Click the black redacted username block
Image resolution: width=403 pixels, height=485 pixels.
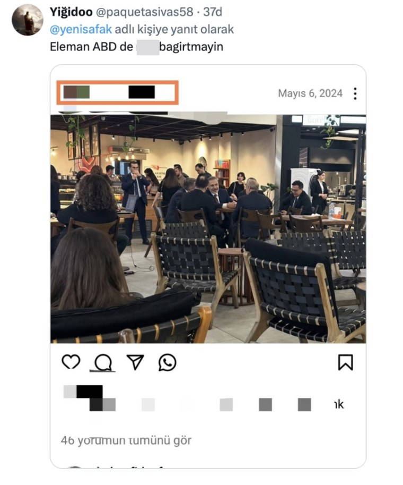point(142,92)
